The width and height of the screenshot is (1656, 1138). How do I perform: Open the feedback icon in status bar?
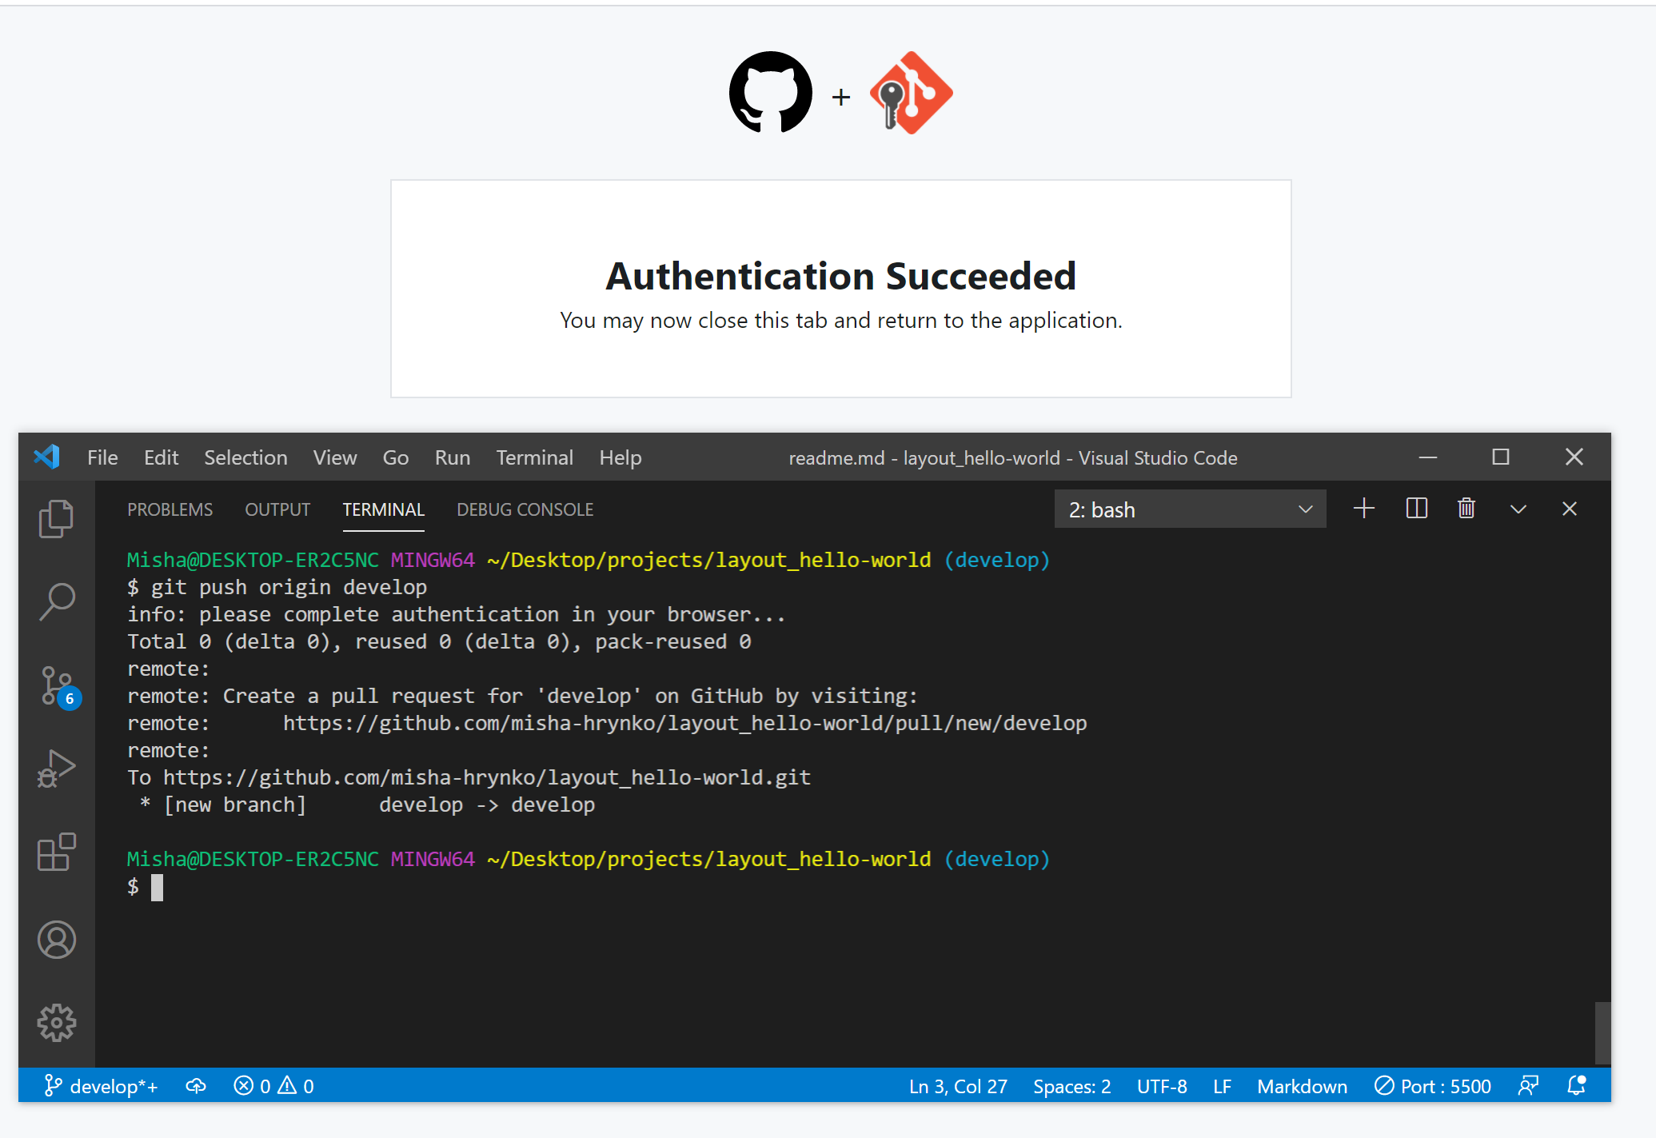(x=1528, y=1086)
